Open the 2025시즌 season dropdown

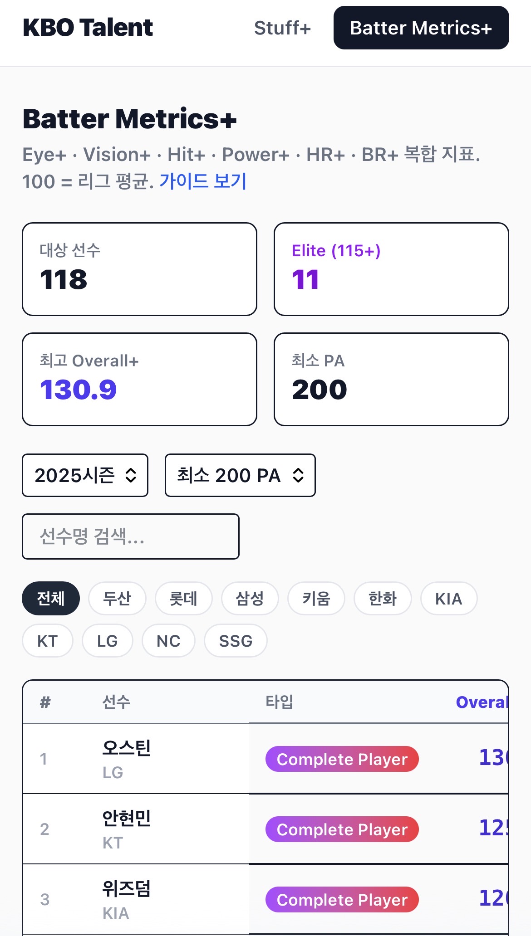[x=85, y=475]
